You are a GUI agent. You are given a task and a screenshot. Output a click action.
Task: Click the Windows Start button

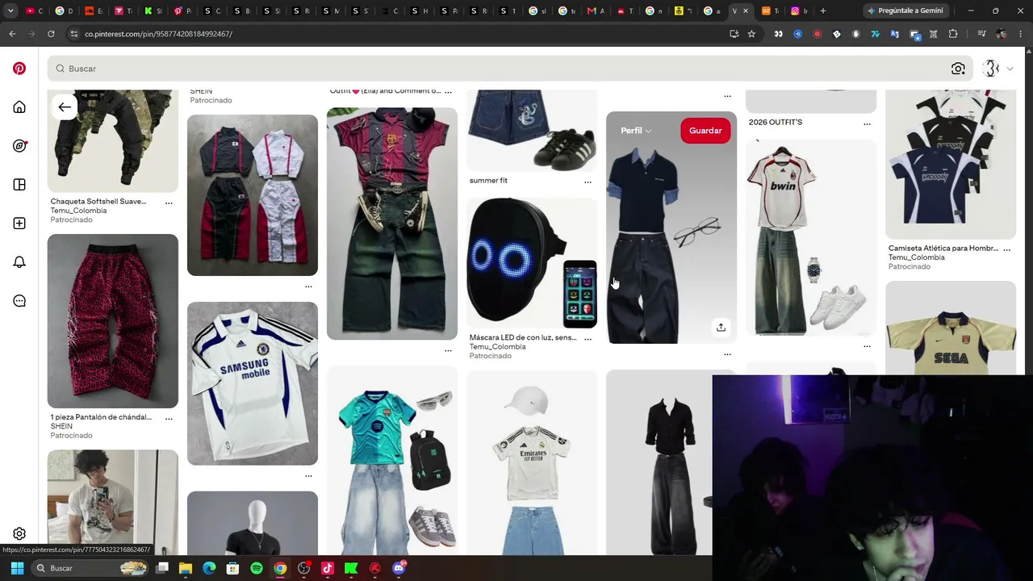click(17, 568)
